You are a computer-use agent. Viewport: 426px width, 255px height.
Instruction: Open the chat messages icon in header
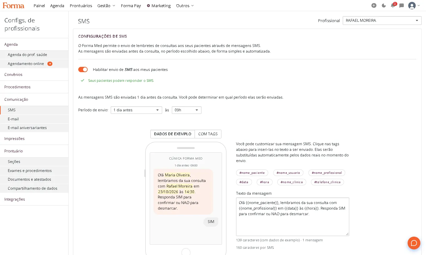pyautogui.click(x=402, y=6)
